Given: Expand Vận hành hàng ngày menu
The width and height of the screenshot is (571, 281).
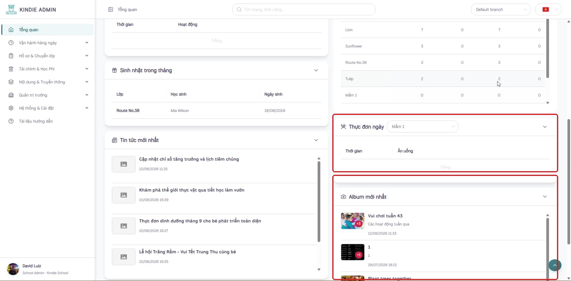Looking at the screenshot, I should [48, 43].
